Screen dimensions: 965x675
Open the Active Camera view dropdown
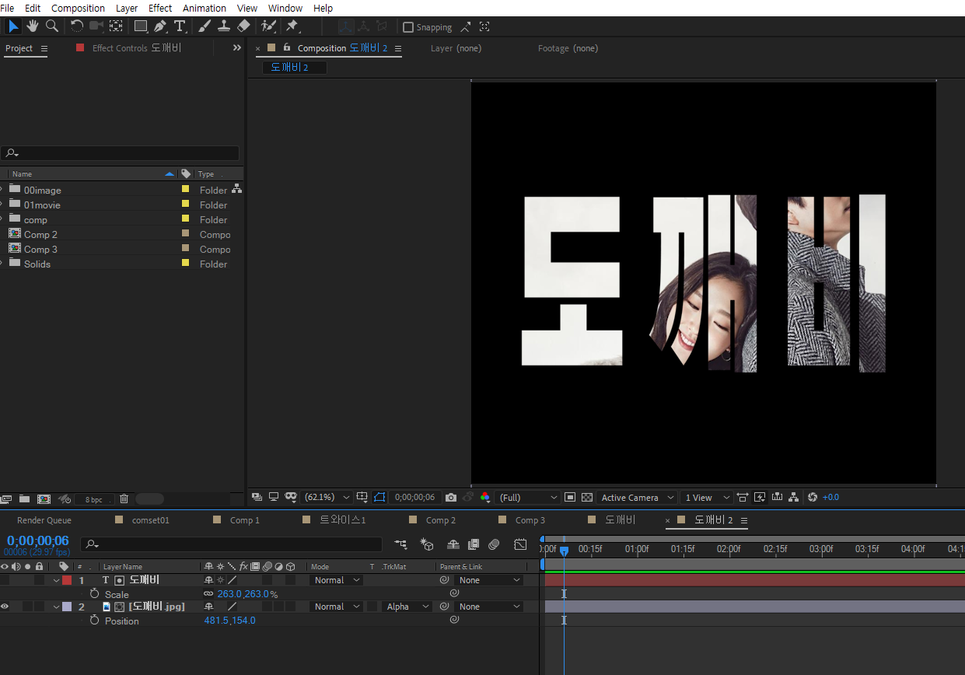coord(637,497)
